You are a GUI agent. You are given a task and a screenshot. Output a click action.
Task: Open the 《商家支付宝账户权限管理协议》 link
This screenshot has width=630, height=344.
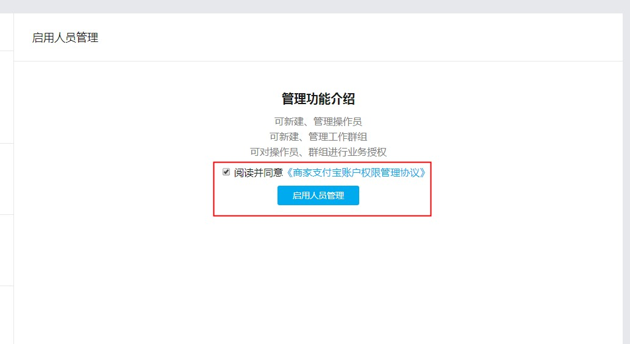356,173
